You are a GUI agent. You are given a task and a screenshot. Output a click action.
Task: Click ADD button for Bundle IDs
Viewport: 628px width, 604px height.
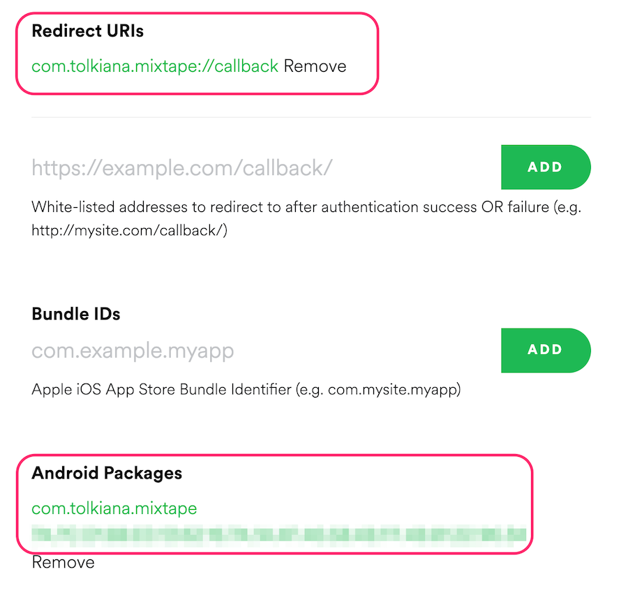tap(546, 350)
